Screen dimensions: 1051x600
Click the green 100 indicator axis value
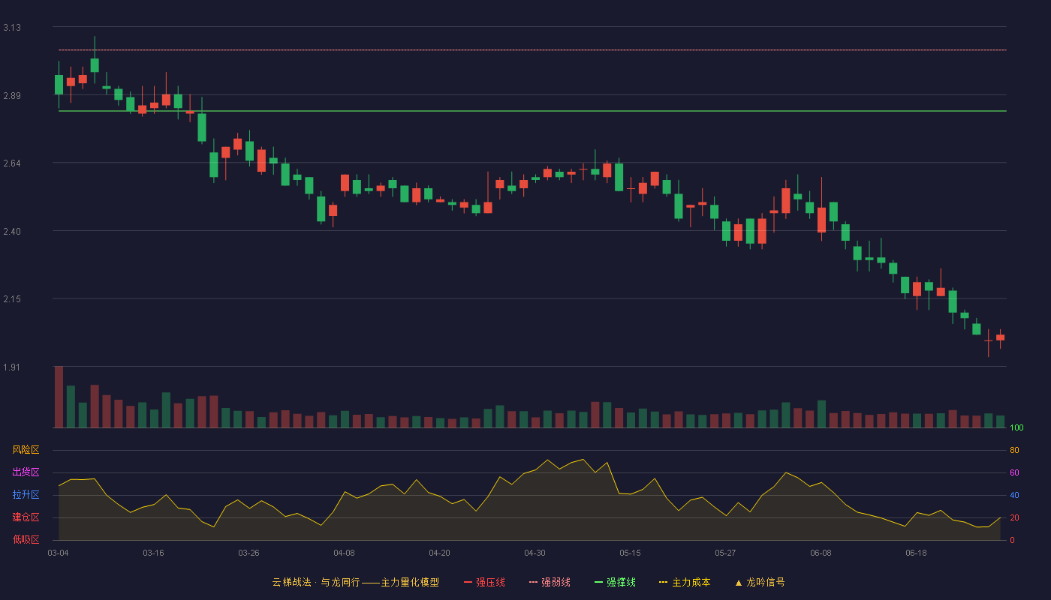coord(1016,427)
